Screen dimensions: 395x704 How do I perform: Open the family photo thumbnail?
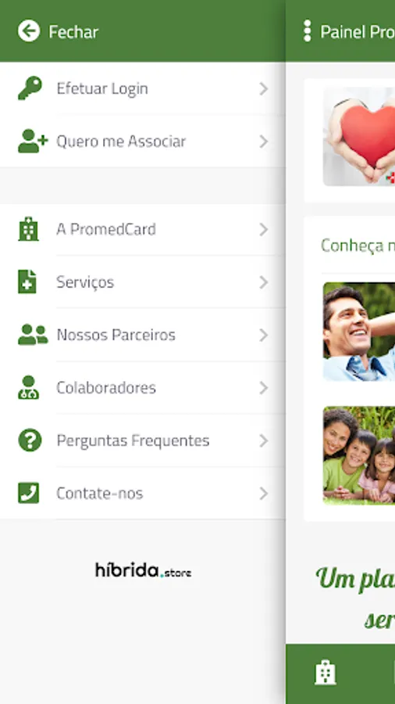click(x=359, y=455)
